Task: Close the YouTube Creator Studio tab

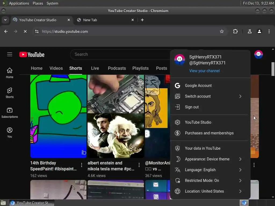Action: [x=69, y=20]
